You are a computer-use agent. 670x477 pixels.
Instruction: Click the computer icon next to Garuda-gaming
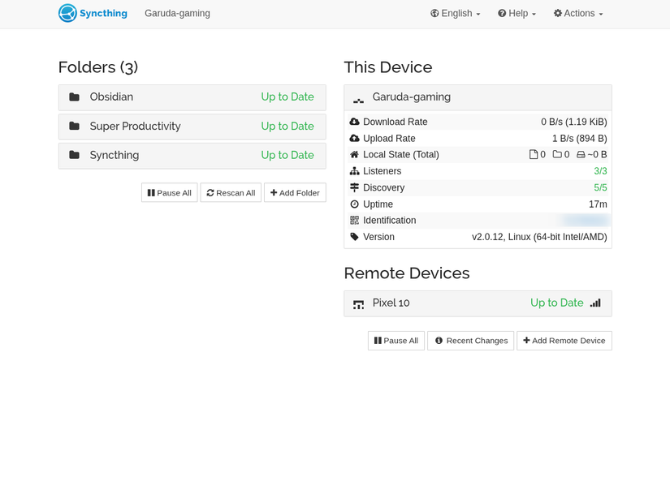(357, 97)
